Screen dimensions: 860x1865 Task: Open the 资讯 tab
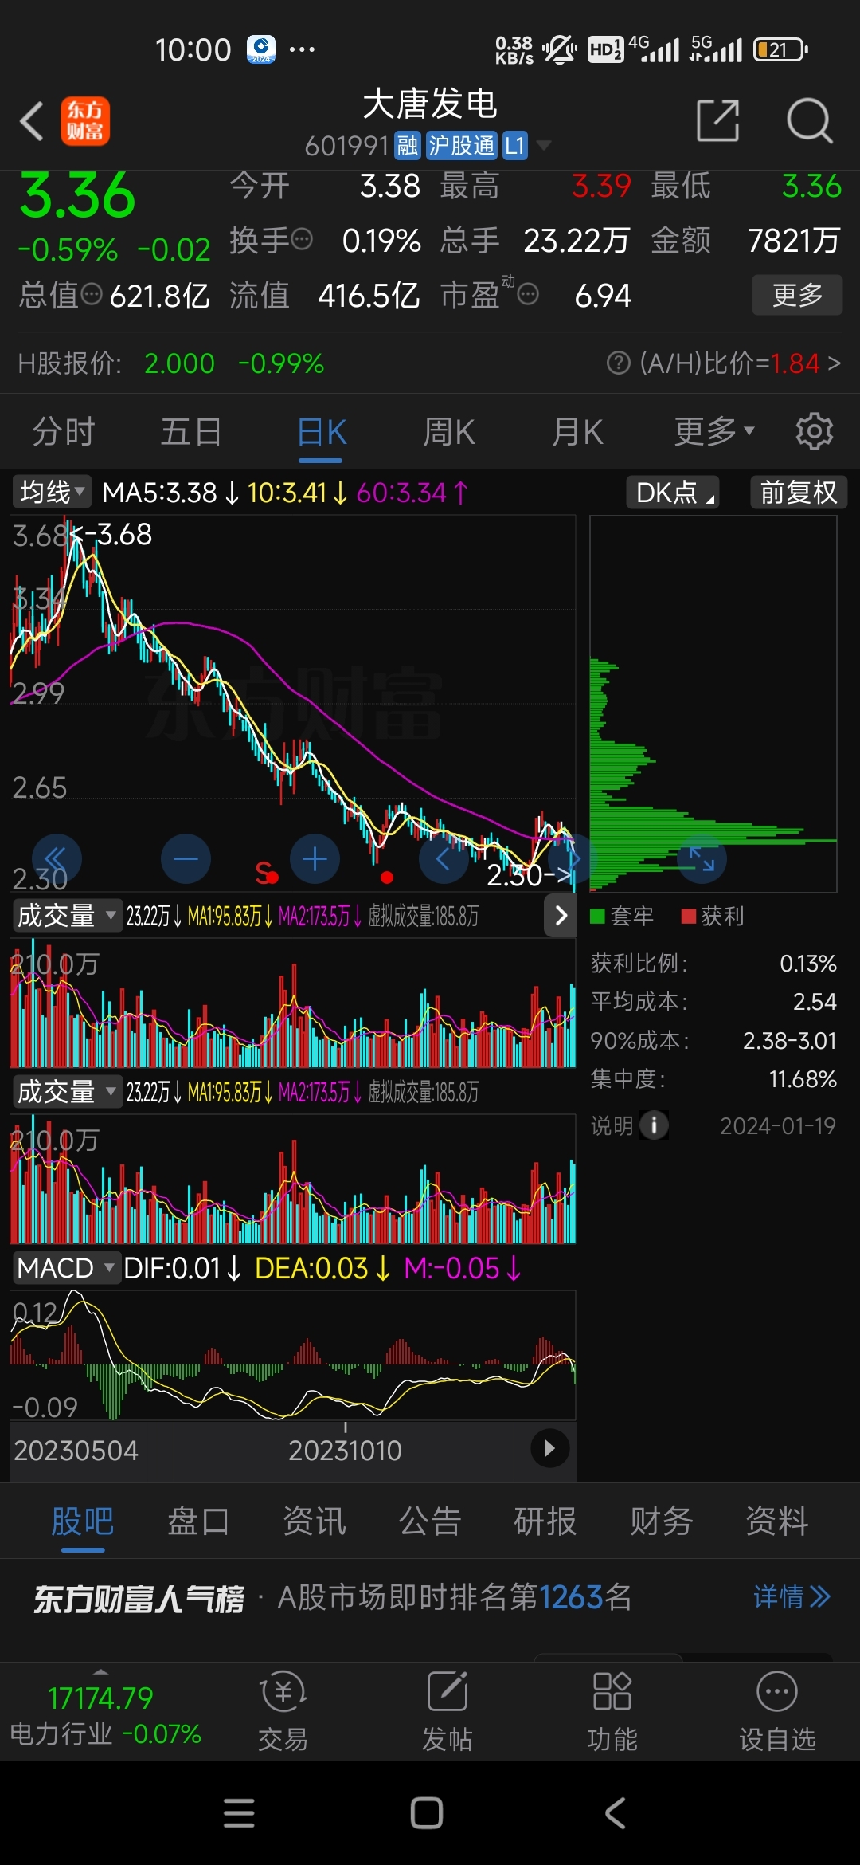pos(315,1521)
